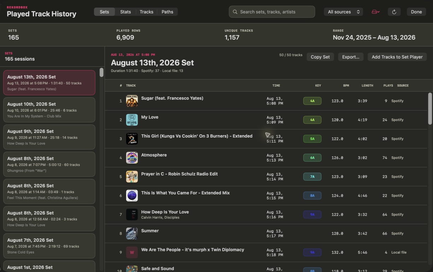Click the 74 plays value for Atmosphere
The height and width of the screenshot is (272, 433).
pos(385,158)
